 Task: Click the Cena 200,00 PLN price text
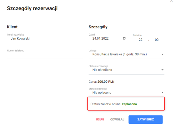click(102, 82)
